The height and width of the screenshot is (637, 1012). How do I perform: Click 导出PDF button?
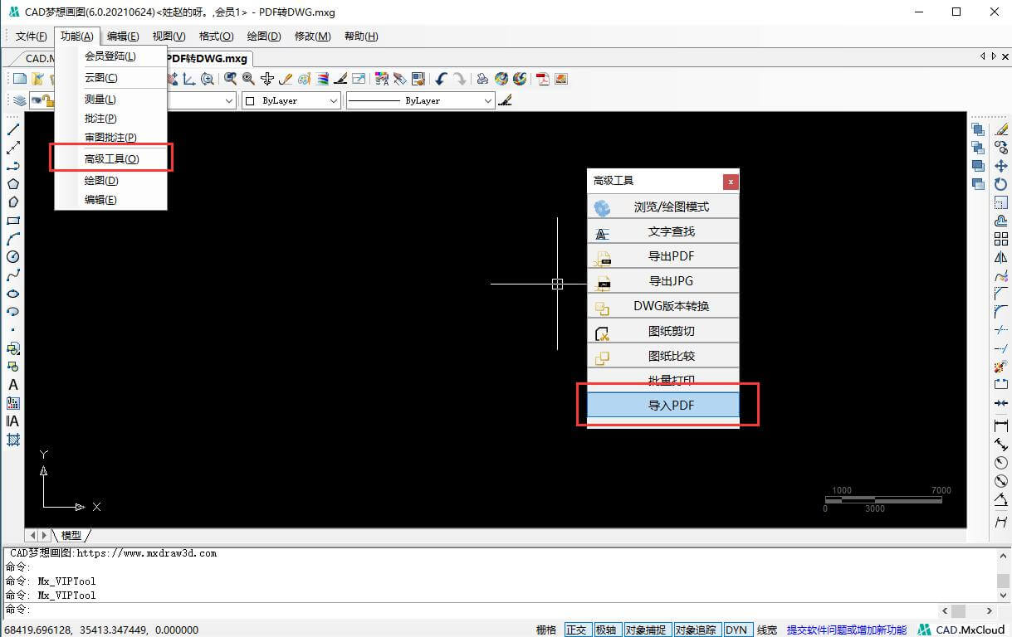663,256
